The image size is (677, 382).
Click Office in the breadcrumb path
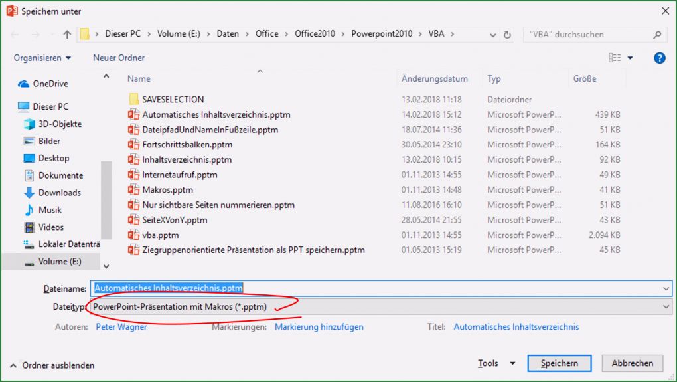point(267,34)
